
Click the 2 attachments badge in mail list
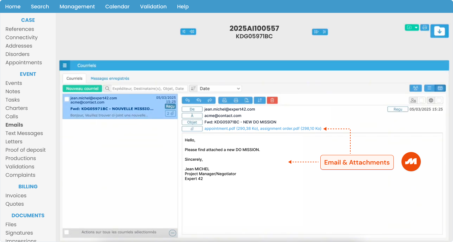click(x=170, y=113)
